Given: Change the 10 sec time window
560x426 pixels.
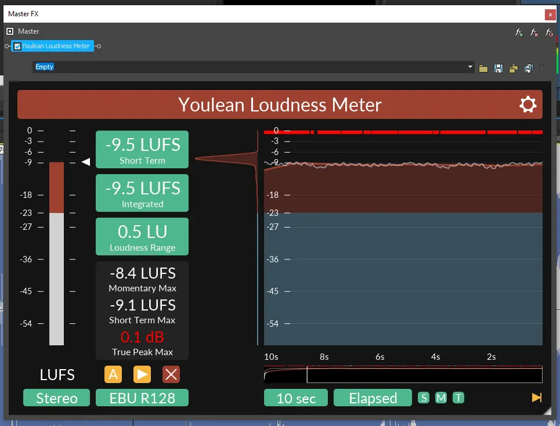Looking at the screenshot, I should coord(296,398).
